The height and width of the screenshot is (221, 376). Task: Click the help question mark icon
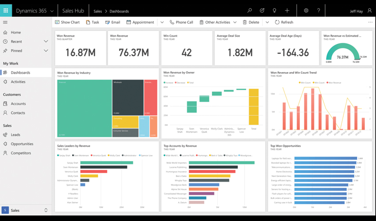318,11
